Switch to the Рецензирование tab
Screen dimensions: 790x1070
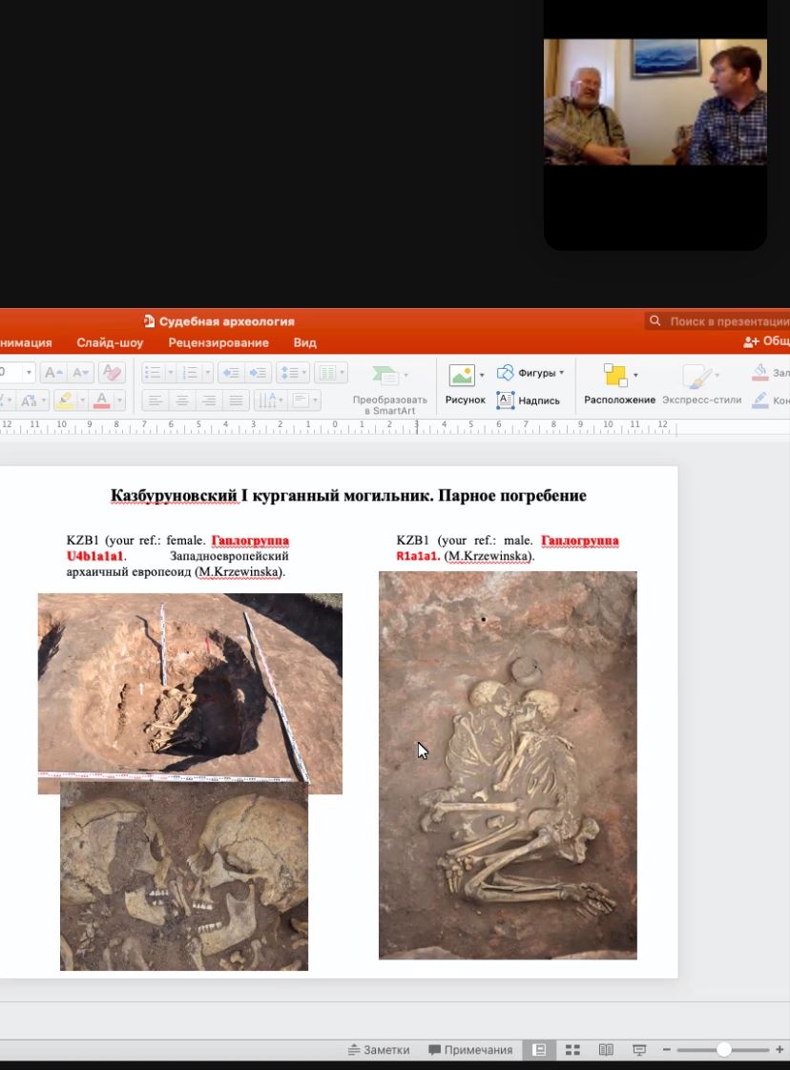[218, 342]
